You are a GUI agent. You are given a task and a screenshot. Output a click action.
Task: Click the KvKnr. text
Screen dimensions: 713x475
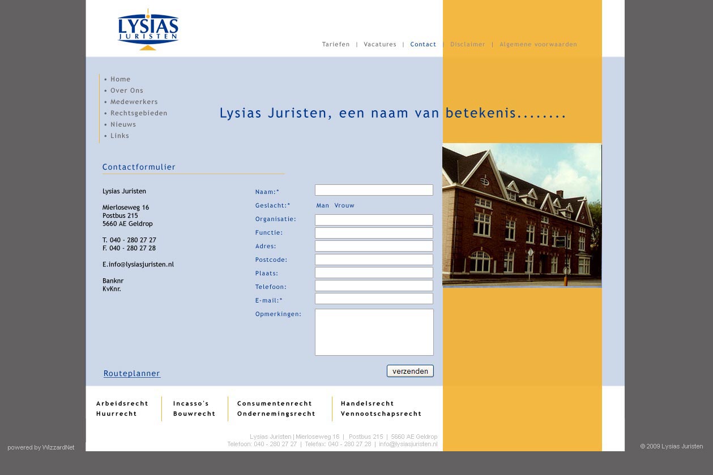point(112,288)
